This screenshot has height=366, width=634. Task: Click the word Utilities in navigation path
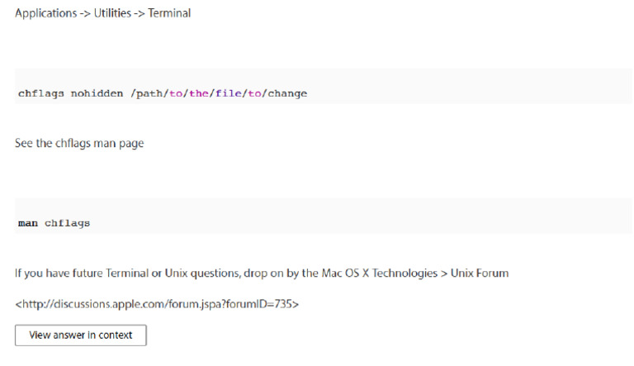[112, 13]
